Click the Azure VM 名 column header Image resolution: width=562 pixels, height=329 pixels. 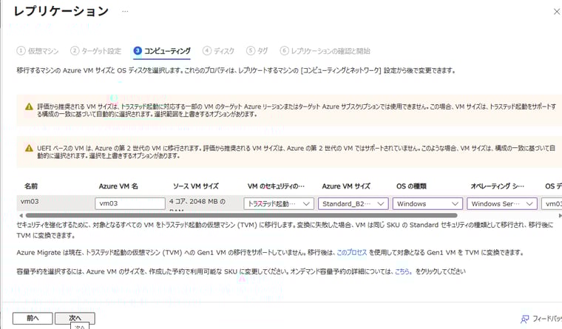pyautogui.click(x=118, y=186)
